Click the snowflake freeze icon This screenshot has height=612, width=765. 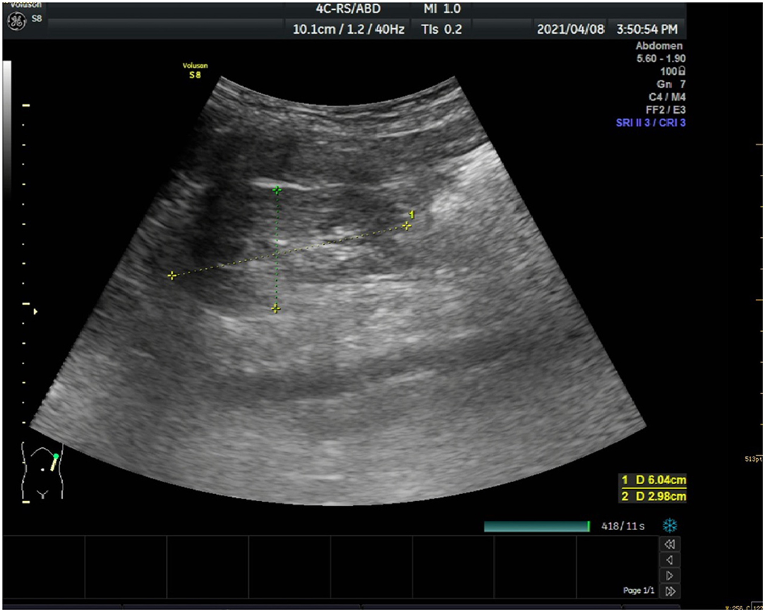(x=670, y=526)
